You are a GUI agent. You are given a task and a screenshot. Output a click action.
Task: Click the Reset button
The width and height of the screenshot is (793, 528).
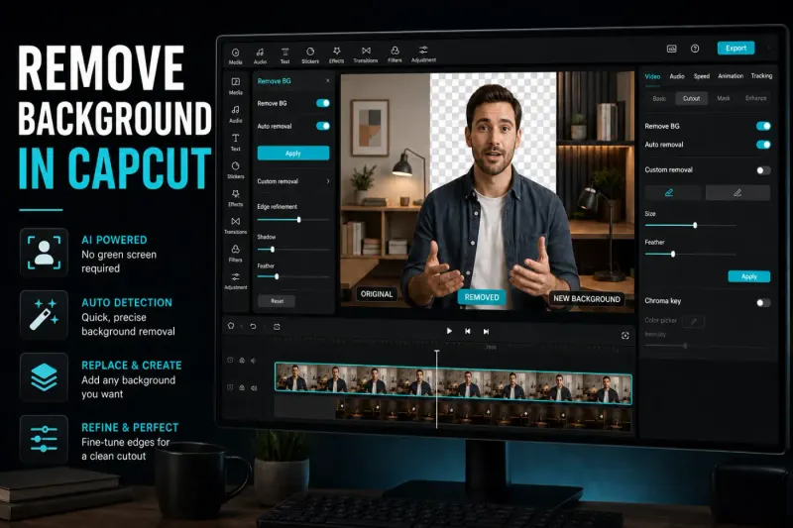point(277,301)
